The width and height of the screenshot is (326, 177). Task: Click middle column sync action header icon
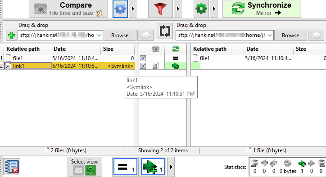click(x=176, y=49)
